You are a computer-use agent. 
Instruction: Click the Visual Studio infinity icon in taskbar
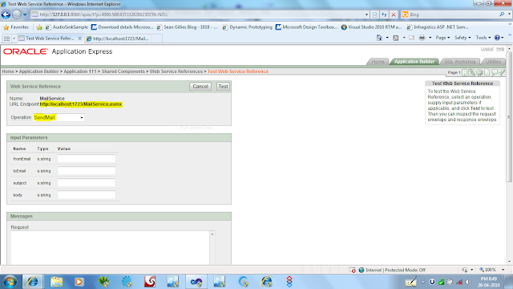[x=196, y=282]
